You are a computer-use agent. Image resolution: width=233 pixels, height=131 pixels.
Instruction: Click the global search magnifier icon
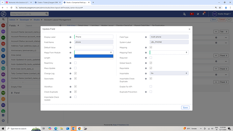click(x=47, y=14)
